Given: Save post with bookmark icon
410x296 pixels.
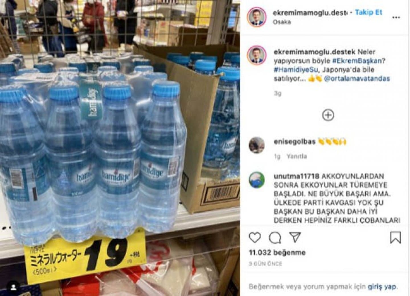Looking at the screenshot, I should click(395, 237).
